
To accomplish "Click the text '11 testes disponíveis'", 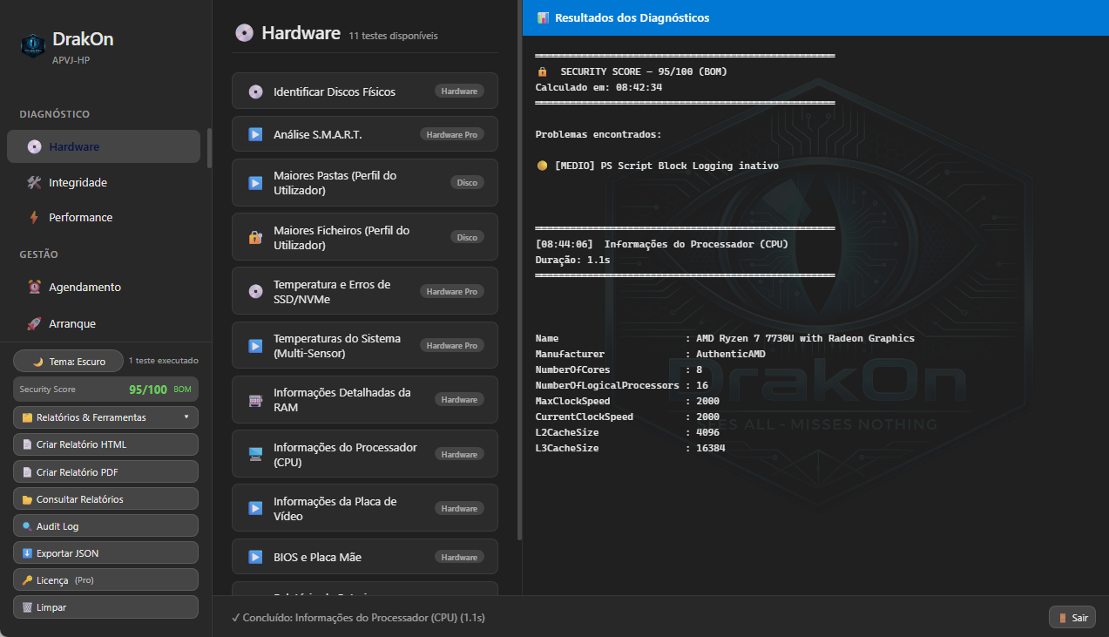I will tap(393, 36).
